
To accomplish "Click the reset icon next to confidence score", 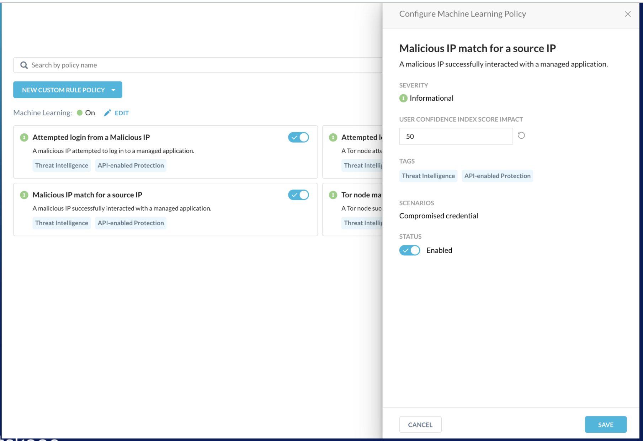I will tap(521, 136).
